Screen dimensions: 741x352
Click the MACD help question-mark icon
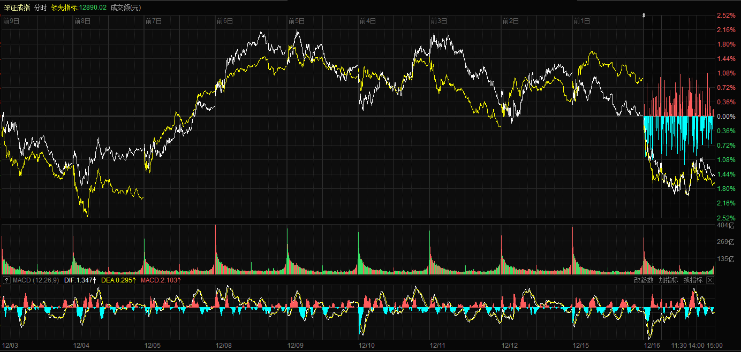tap(6, 280)
